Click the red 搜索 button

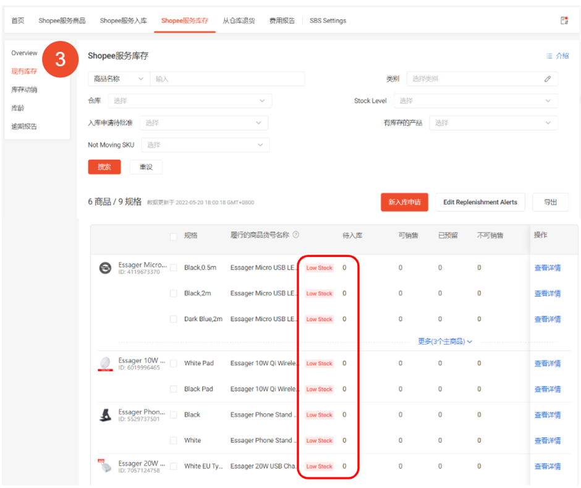[x=104, y=167]
